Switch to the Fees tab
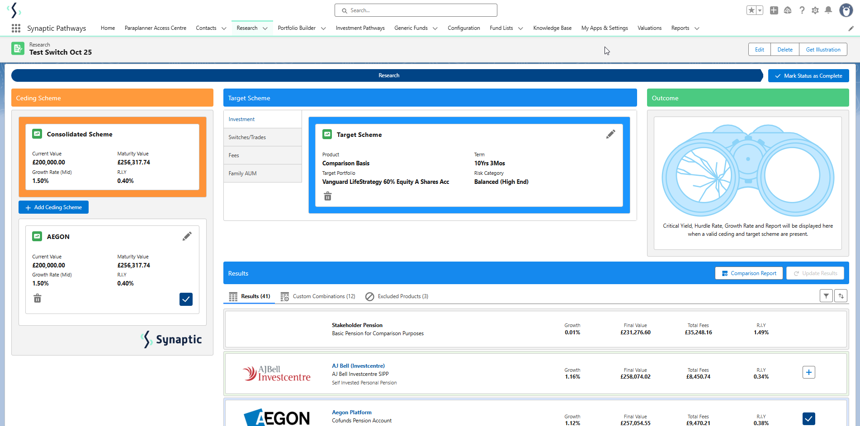The height and width of the screenshot is (426, 860). tap(263, 155)
